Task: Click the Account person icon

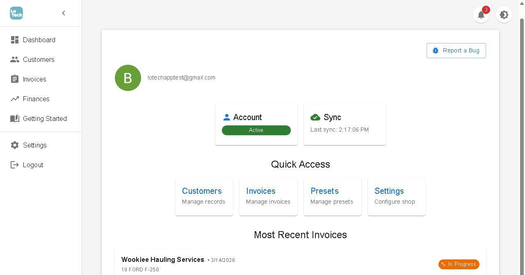Action: click(x=226, y=117)
